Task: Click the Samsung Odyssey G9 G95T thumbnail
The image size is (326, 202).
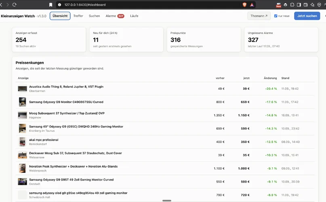Action: (22, 182)
